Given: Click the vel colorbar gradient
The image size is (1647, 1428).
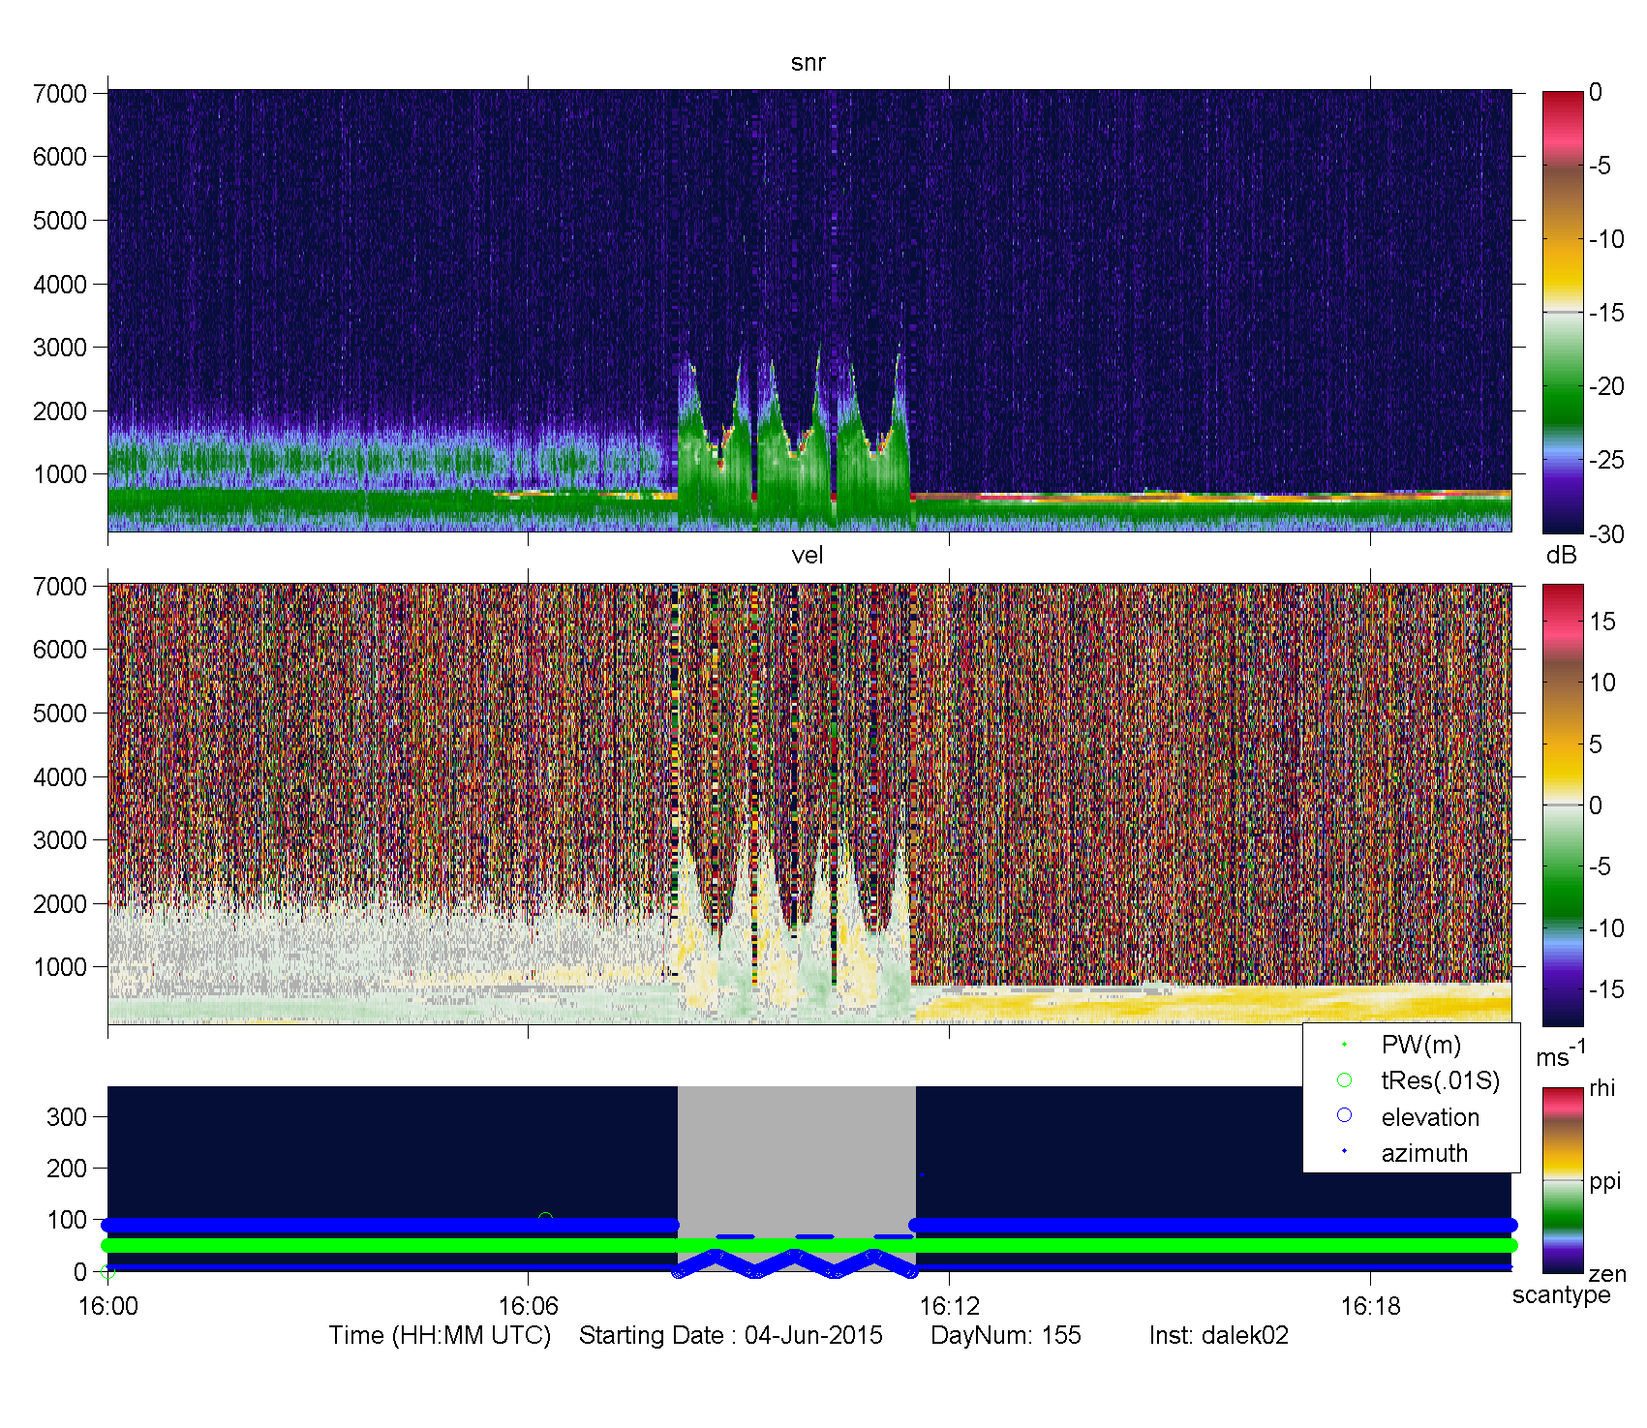Looking at the screenshot, I should 1562,805.
